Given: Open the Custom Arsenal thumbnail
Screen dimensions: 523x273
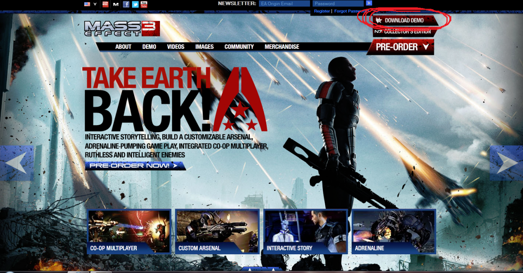Looking at the screenshot, I should (217, 232).
